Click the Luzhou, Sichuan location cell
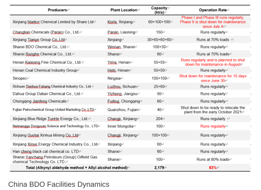 (x=122, y=87)
